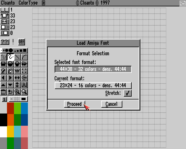
Task: Click the trash can clear icon
Action: (3, 92)
